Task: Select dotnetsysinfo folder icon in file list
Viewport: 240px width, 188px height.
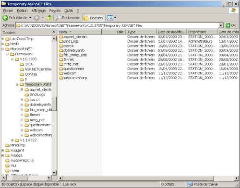Action: pos(61,50)
